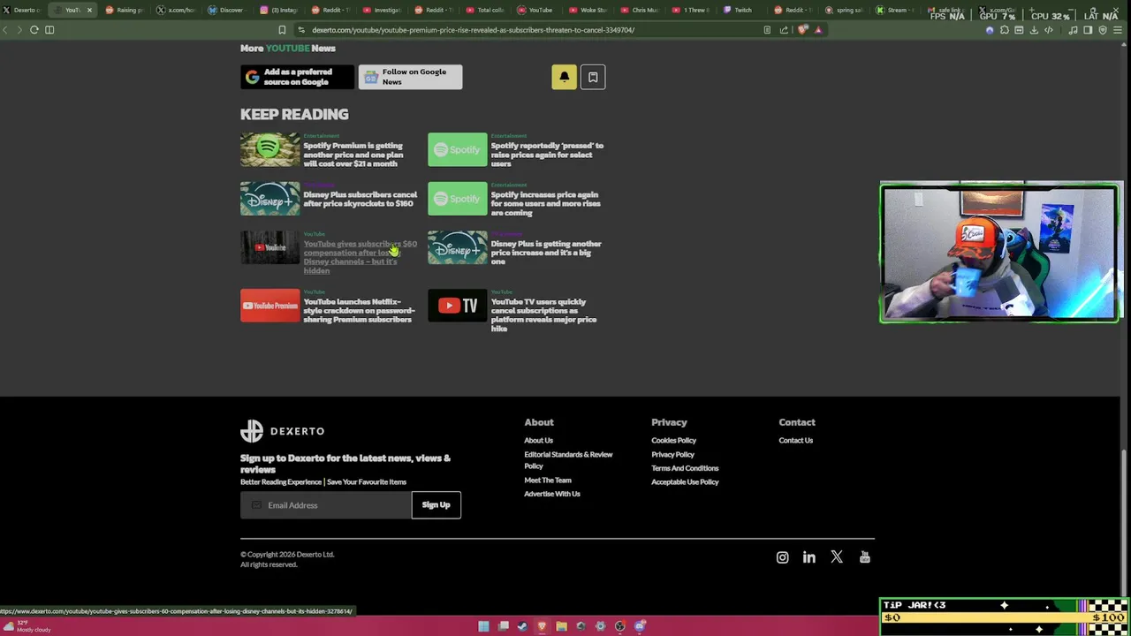Open File Explorer folder in taskbar

[561, 626]
